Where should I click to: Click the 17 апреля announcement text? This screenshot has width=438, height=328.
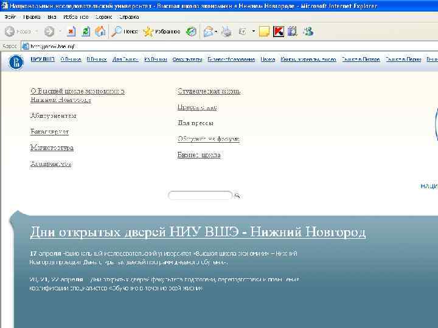164,258
